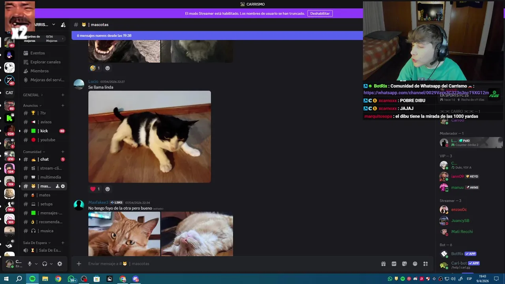Open microphone input options arrow

[x=36, y=264]
